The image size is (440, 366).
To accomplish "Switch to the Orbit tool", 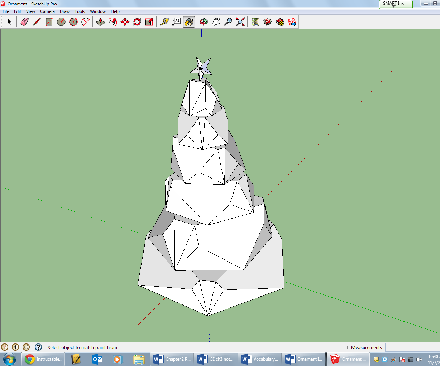I will click(x=204, y=22).
